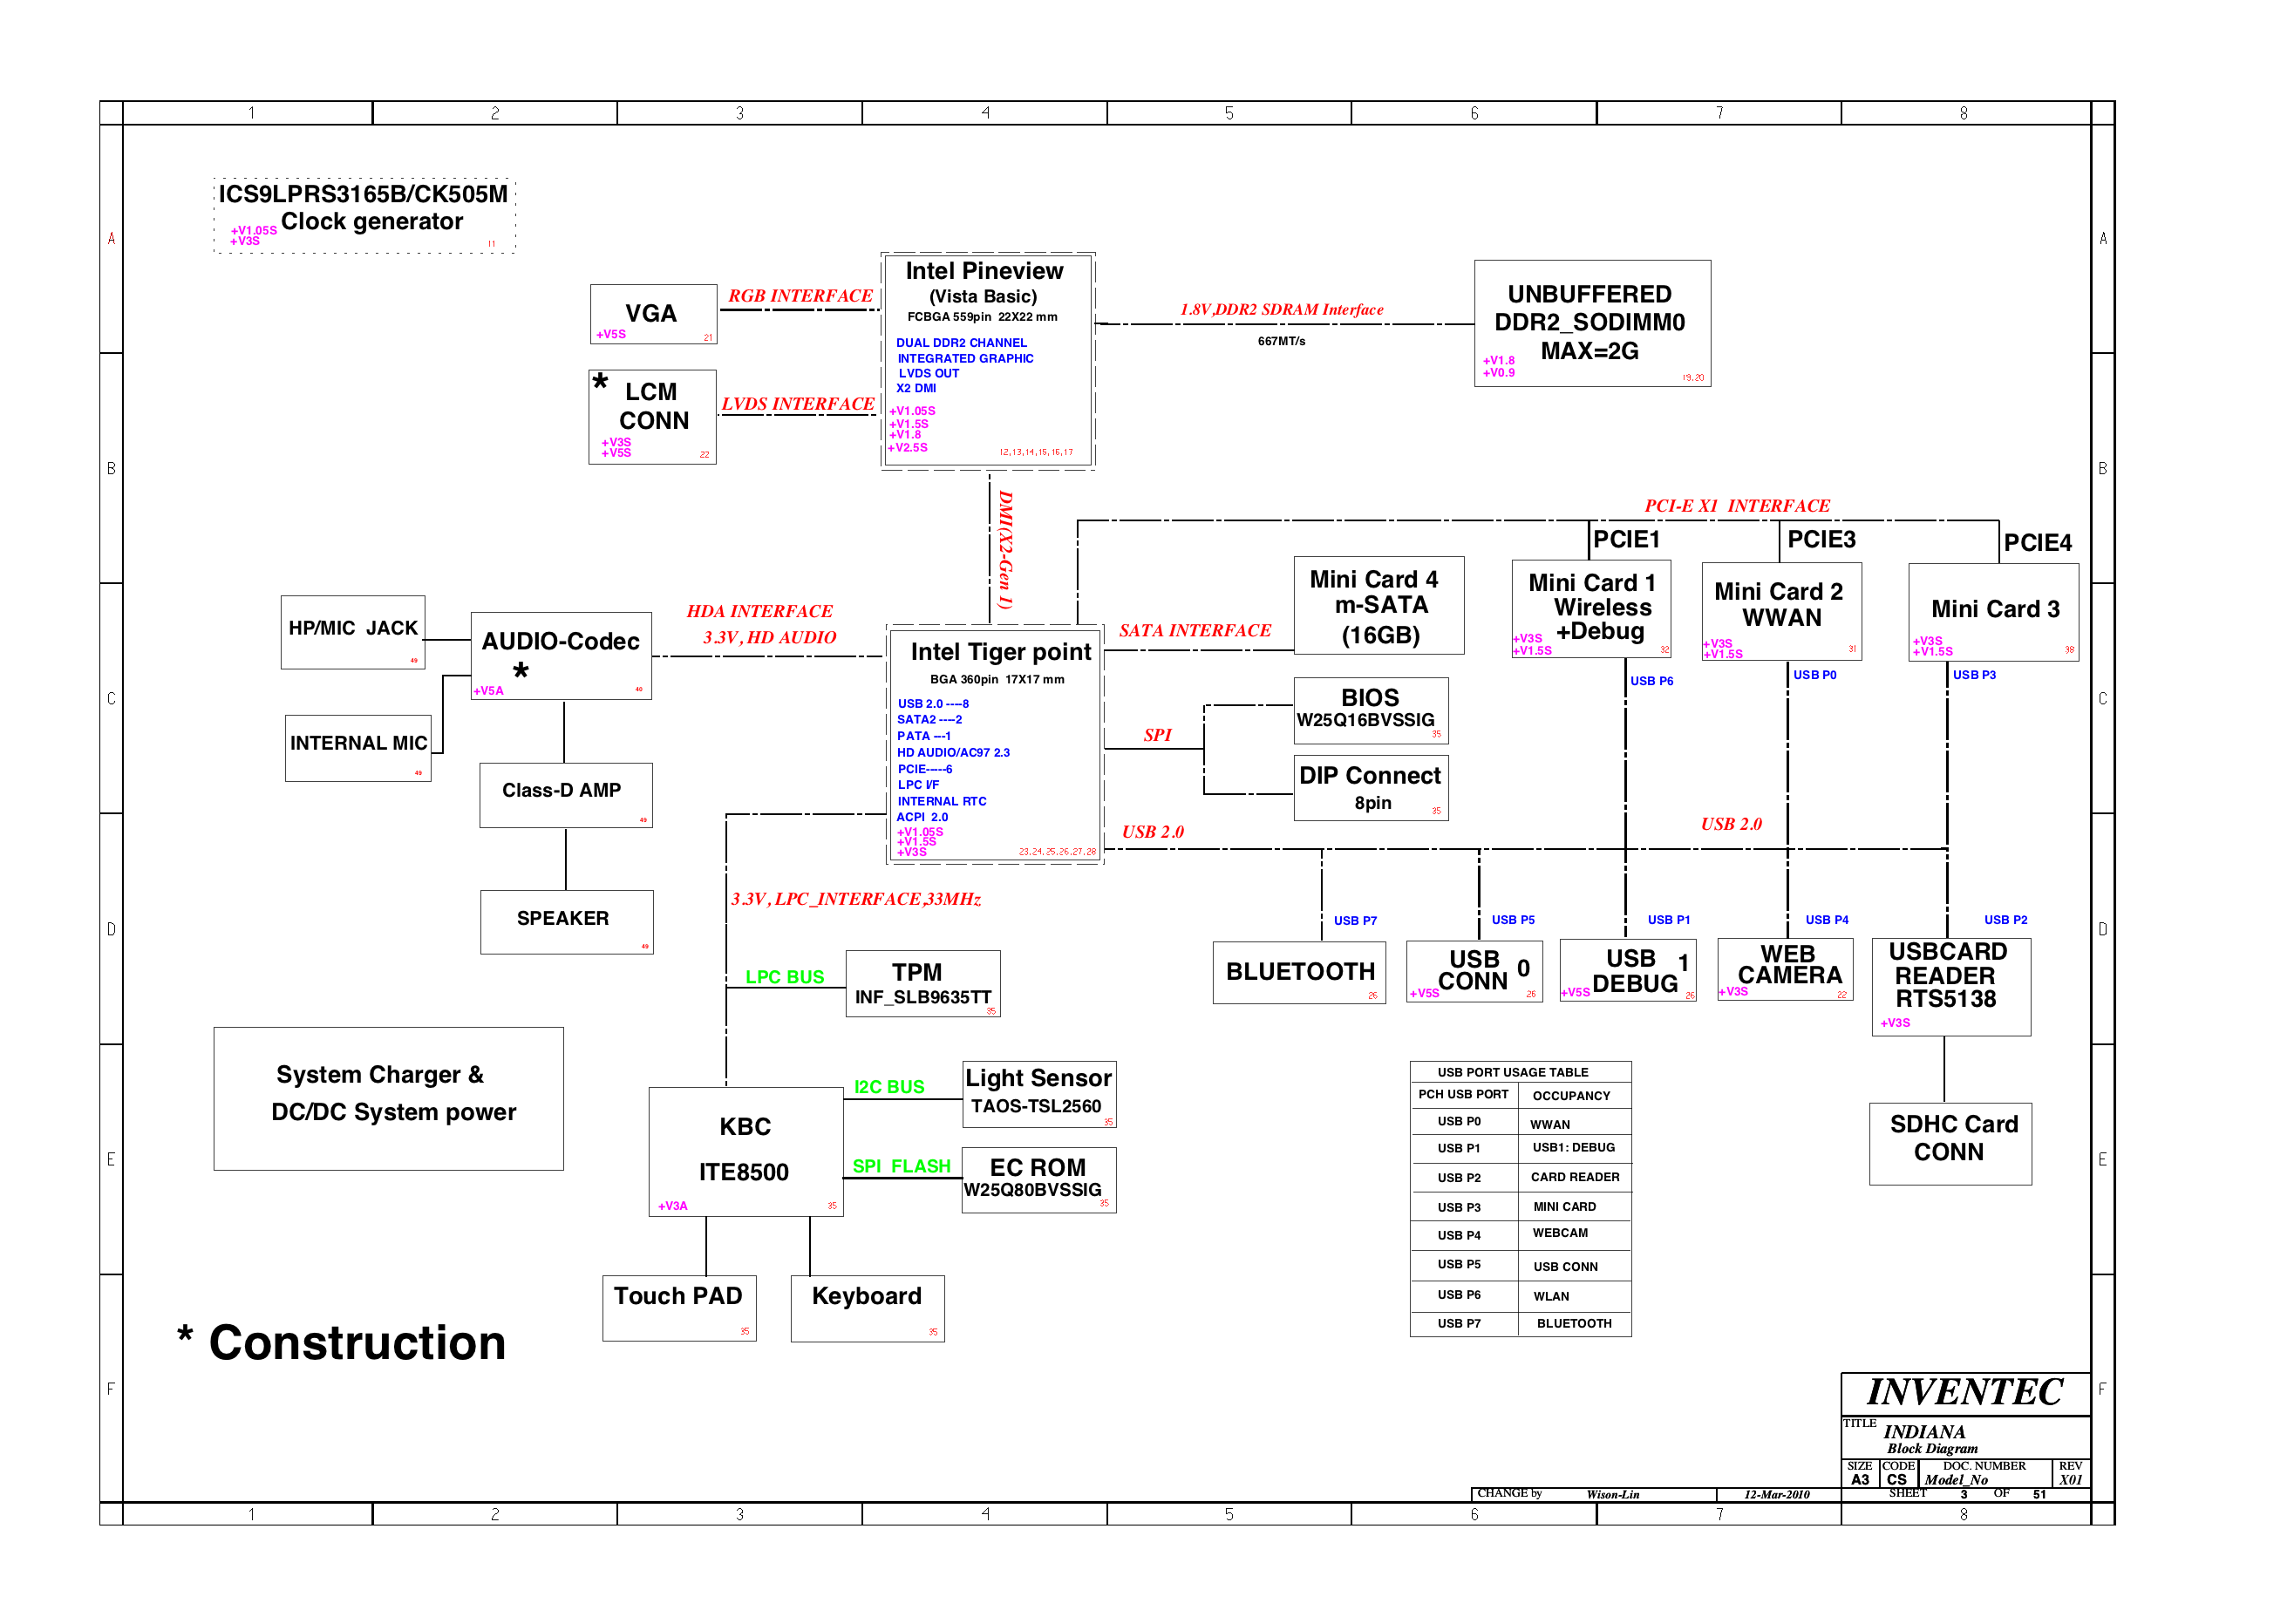This screenshot has height=1624, width=2294.
Task: Click the Mini Card 3 block
Action: [1994, 612]
